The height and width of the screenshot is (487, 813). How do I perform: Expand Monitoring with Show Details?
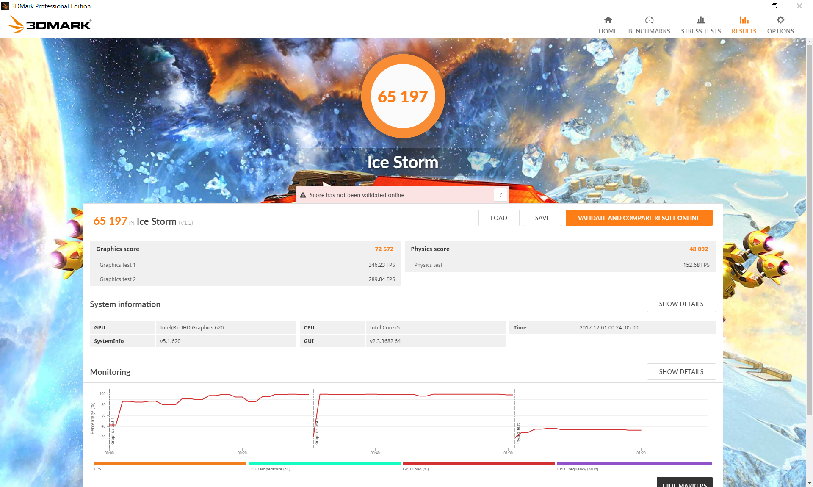(681, 372)
